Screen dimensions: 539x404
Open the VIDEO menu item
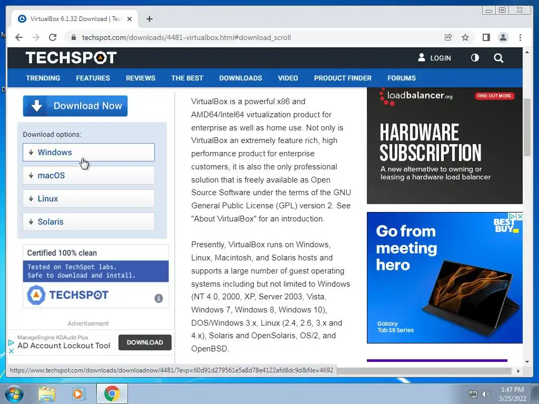coord(288,78)
